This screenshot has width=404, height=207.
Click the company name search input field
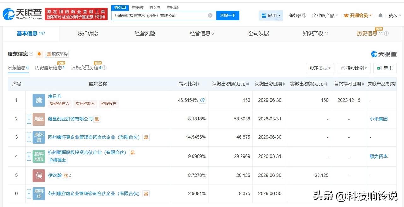(159, 15)
